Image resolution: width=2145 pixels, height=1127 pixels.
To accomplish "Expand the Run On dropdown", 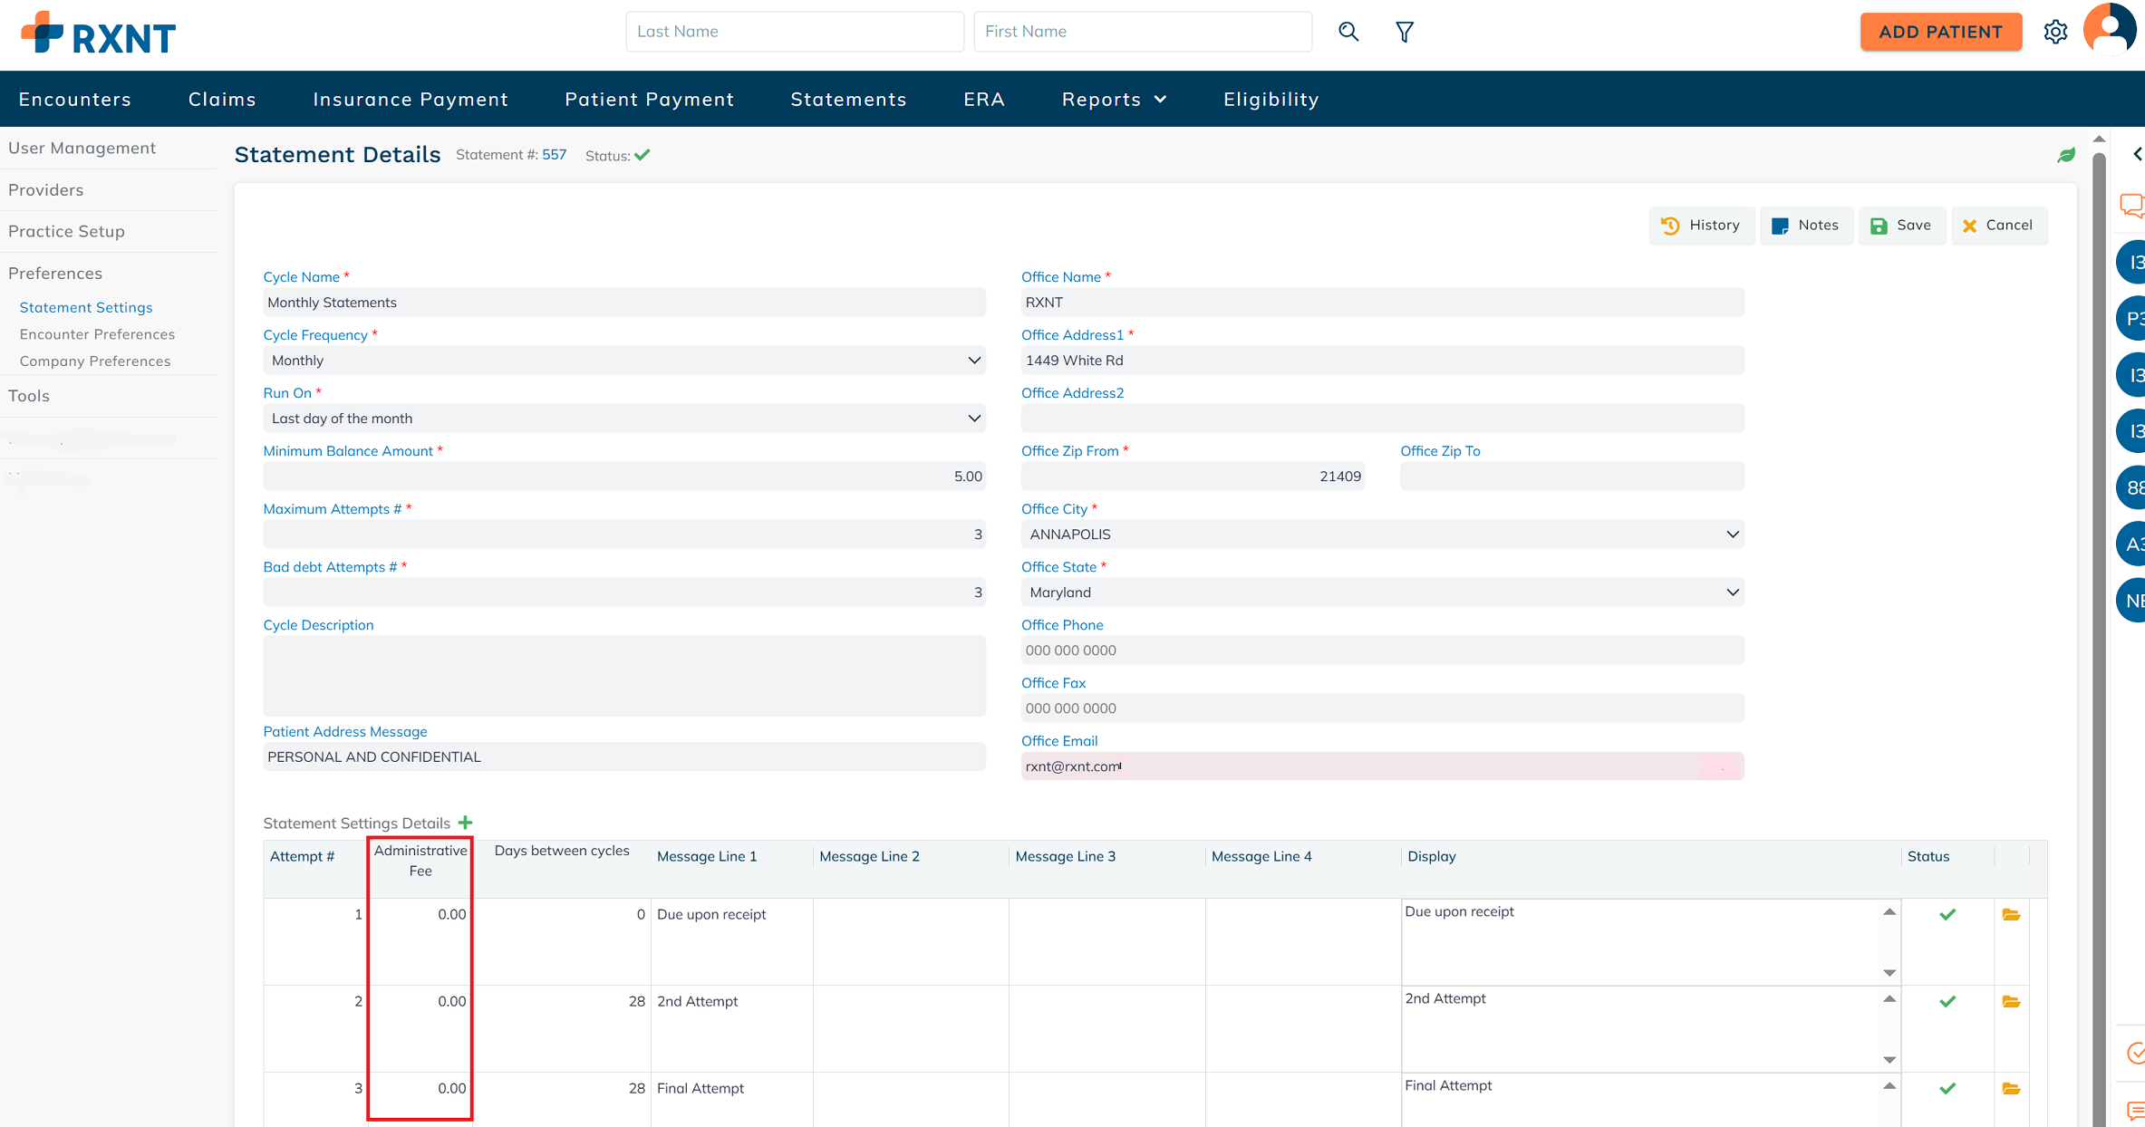I will 623,419.
